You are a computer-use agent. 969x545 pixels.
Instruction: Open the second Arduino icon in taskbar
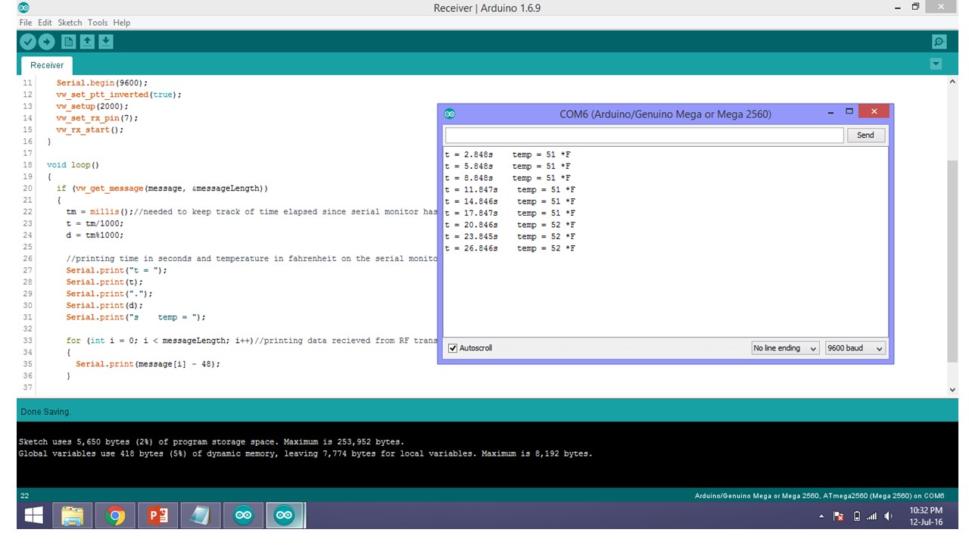285,515
